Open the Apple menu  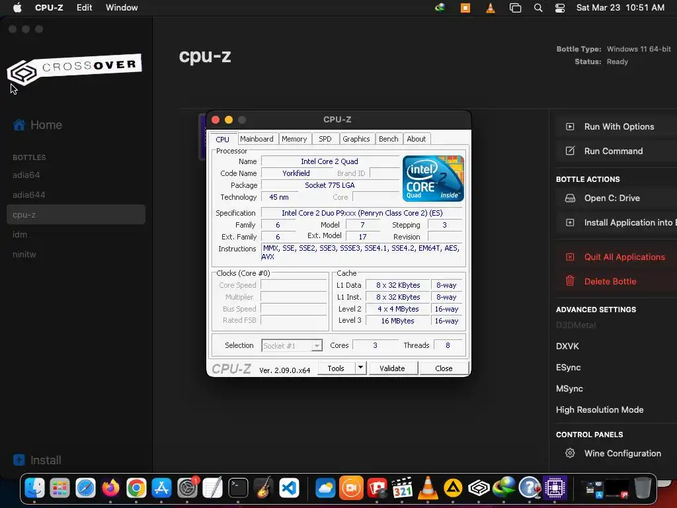pyautogui.click(x=17, y=7)
